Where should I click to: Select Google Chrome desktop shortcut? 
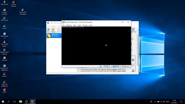5,12
